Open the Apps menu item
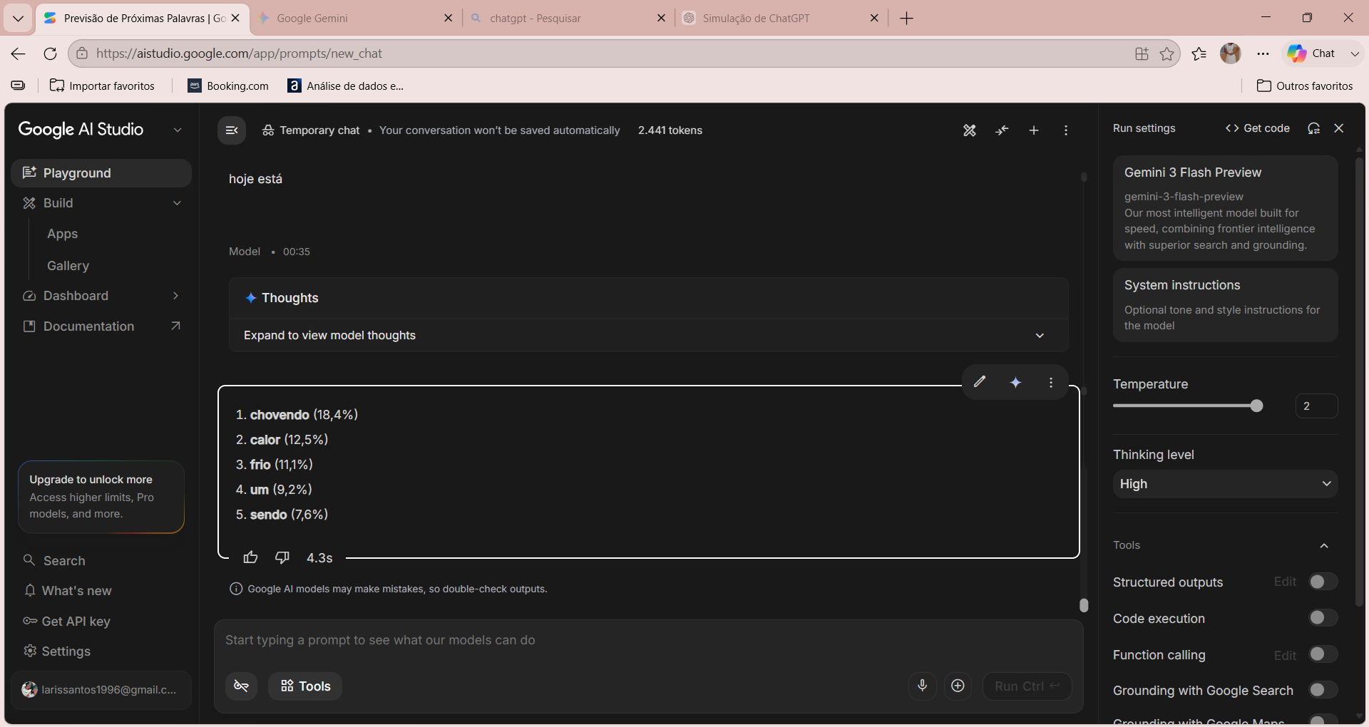The width and height of the screenshot is (1369, 727). pos(63,234)
